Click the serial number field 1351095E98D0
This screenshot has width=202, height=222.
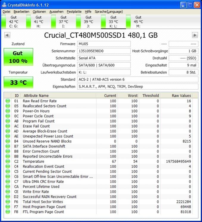point(104,51)
